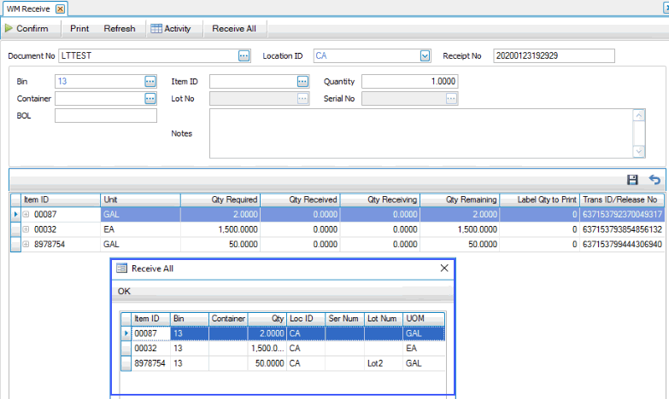
Task: Click Refresh in the toolbar
Action: 120,28
